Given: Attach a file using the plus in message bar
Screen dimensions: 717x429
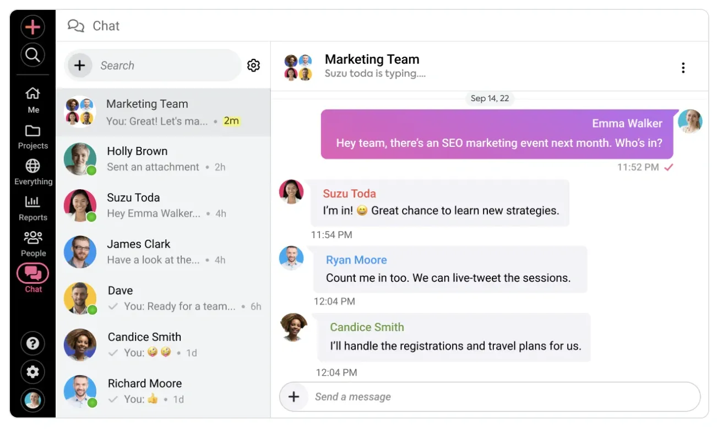Looking at the screenshot, I should (294, 396).
